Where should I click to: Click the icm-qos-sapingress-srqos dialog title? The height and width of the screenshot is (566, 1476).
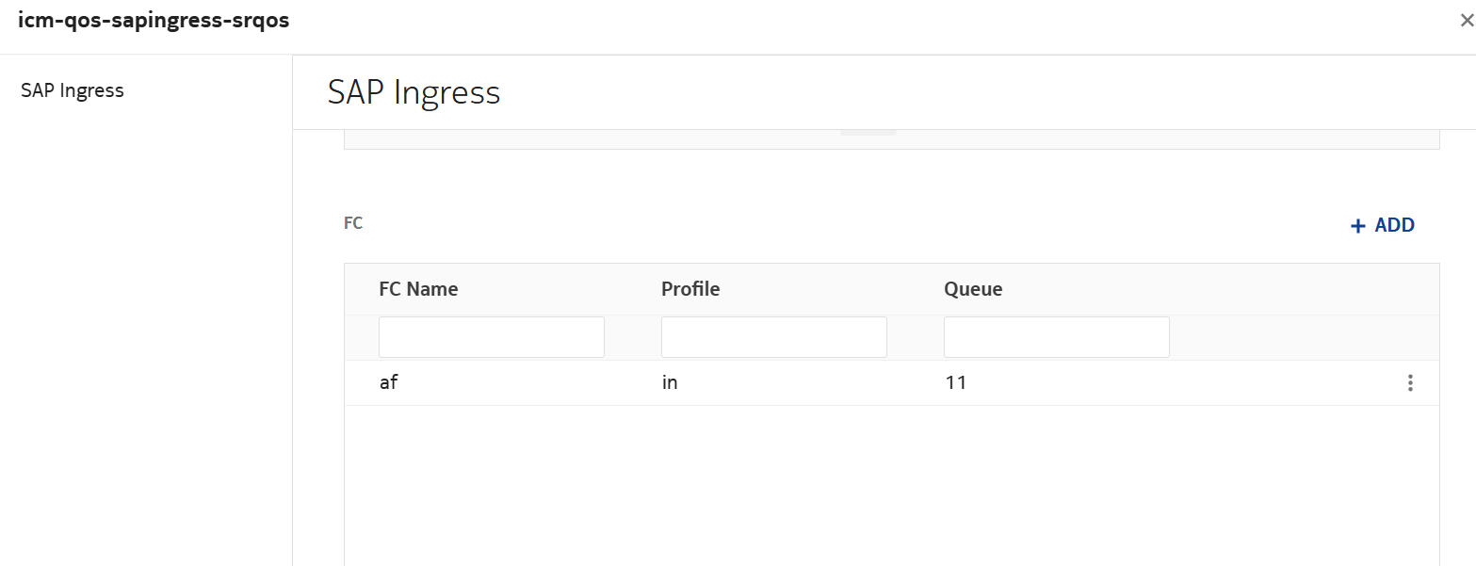click(x=154, y=22)
